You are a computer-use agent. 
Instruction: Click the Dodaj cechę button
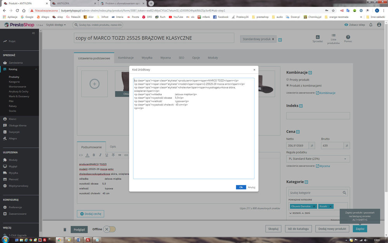coord(90,214)
